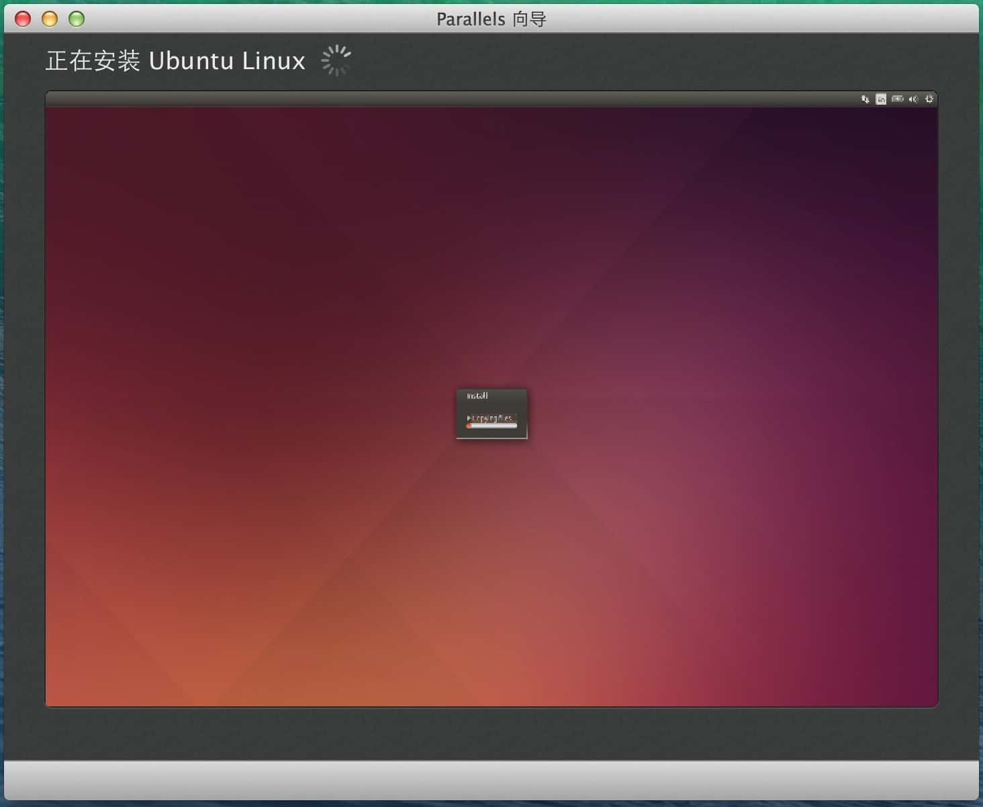Click the loading spinner beside the heading
Image resolution: width=983 pixels, height=807 pixels.
336,61
